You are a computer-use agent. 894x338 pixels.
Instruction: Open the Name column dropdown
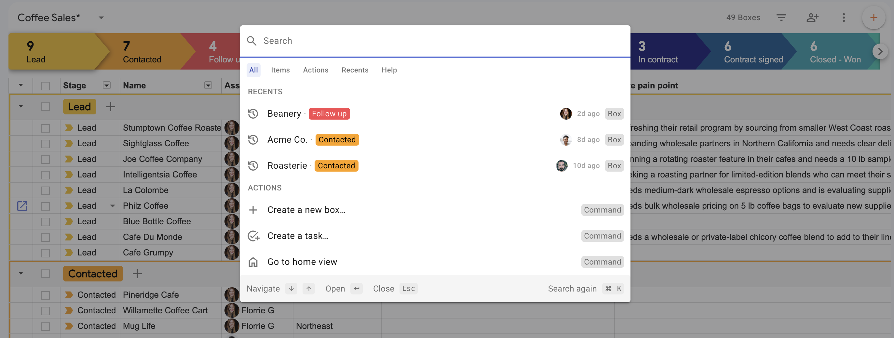(208, 85)
